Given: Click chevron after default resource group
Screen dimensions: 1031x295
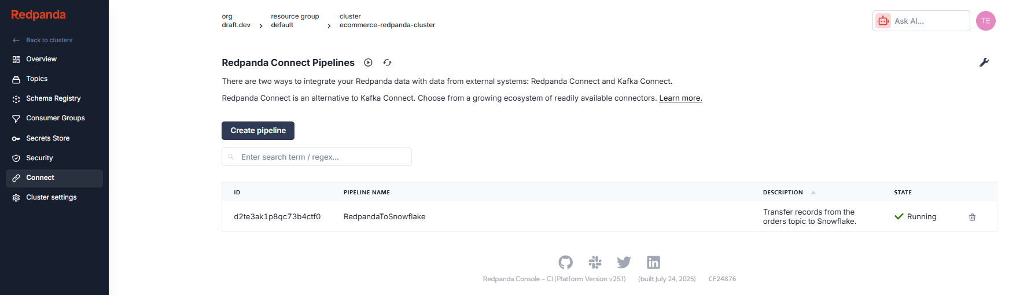Looking at the screenshot, I should click(x=329, y=25).
